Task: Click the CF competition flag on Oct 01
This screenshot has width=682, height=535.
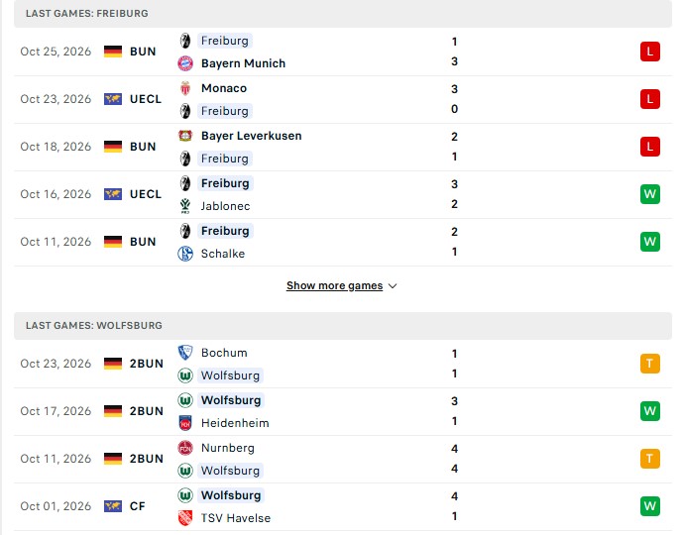Action: click(x=113, y=506)
